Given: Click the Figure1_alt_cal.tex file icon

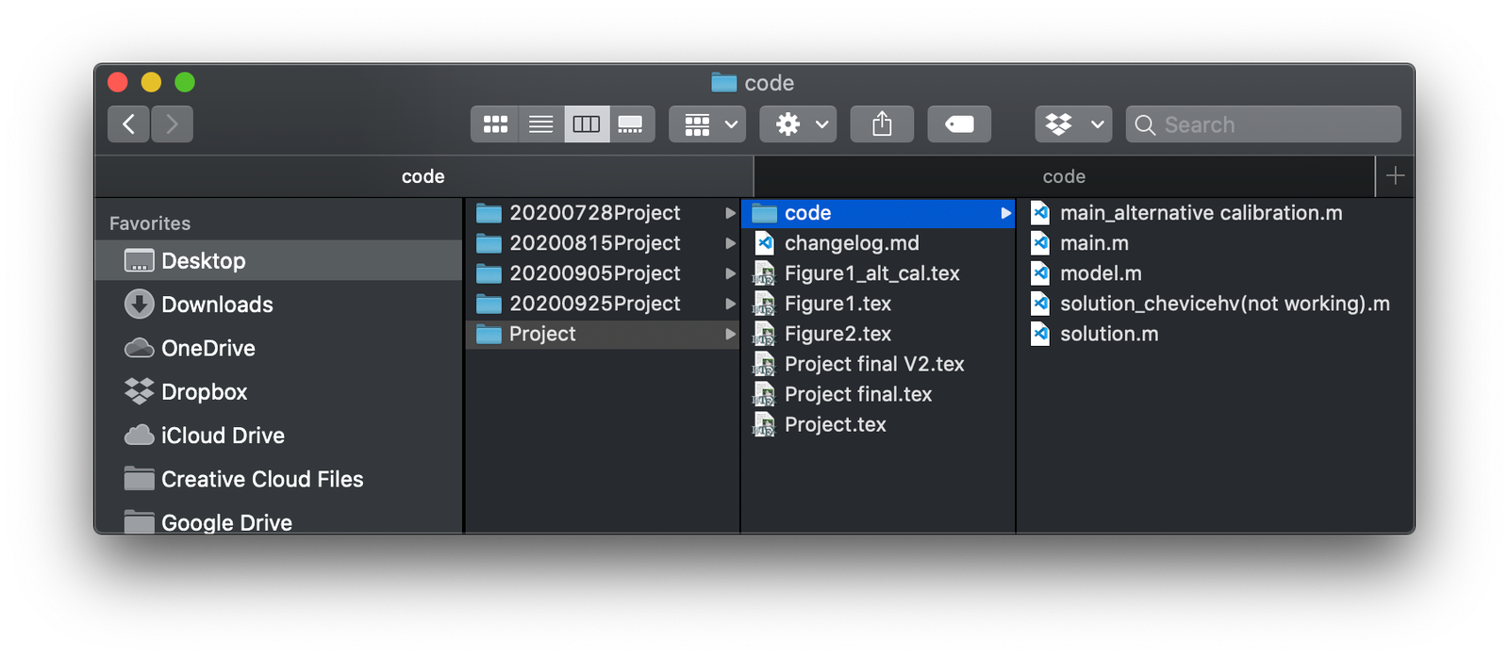Looking at the screenshot, I should pos(764,273).
